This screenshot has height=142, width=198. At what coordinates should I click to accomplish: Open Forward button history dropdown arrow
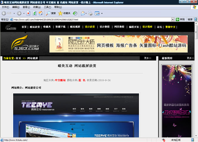pos(24,13)
